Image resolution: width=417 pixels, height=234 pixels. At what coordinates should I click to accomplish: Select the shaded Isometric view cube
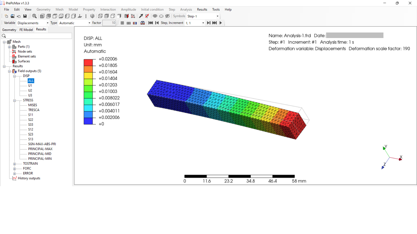click(x=92, y=16)
